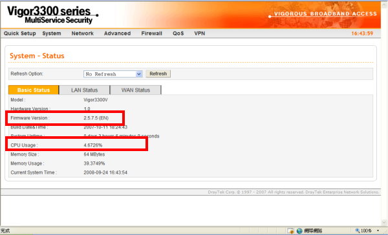Open the Refresh Option dropdown
388x235 pixels.
pyautogui.click(x=113, y=74)
